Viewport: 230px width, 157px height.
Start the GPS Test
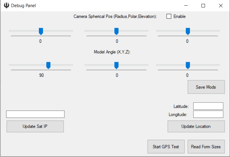pos(166,147)
